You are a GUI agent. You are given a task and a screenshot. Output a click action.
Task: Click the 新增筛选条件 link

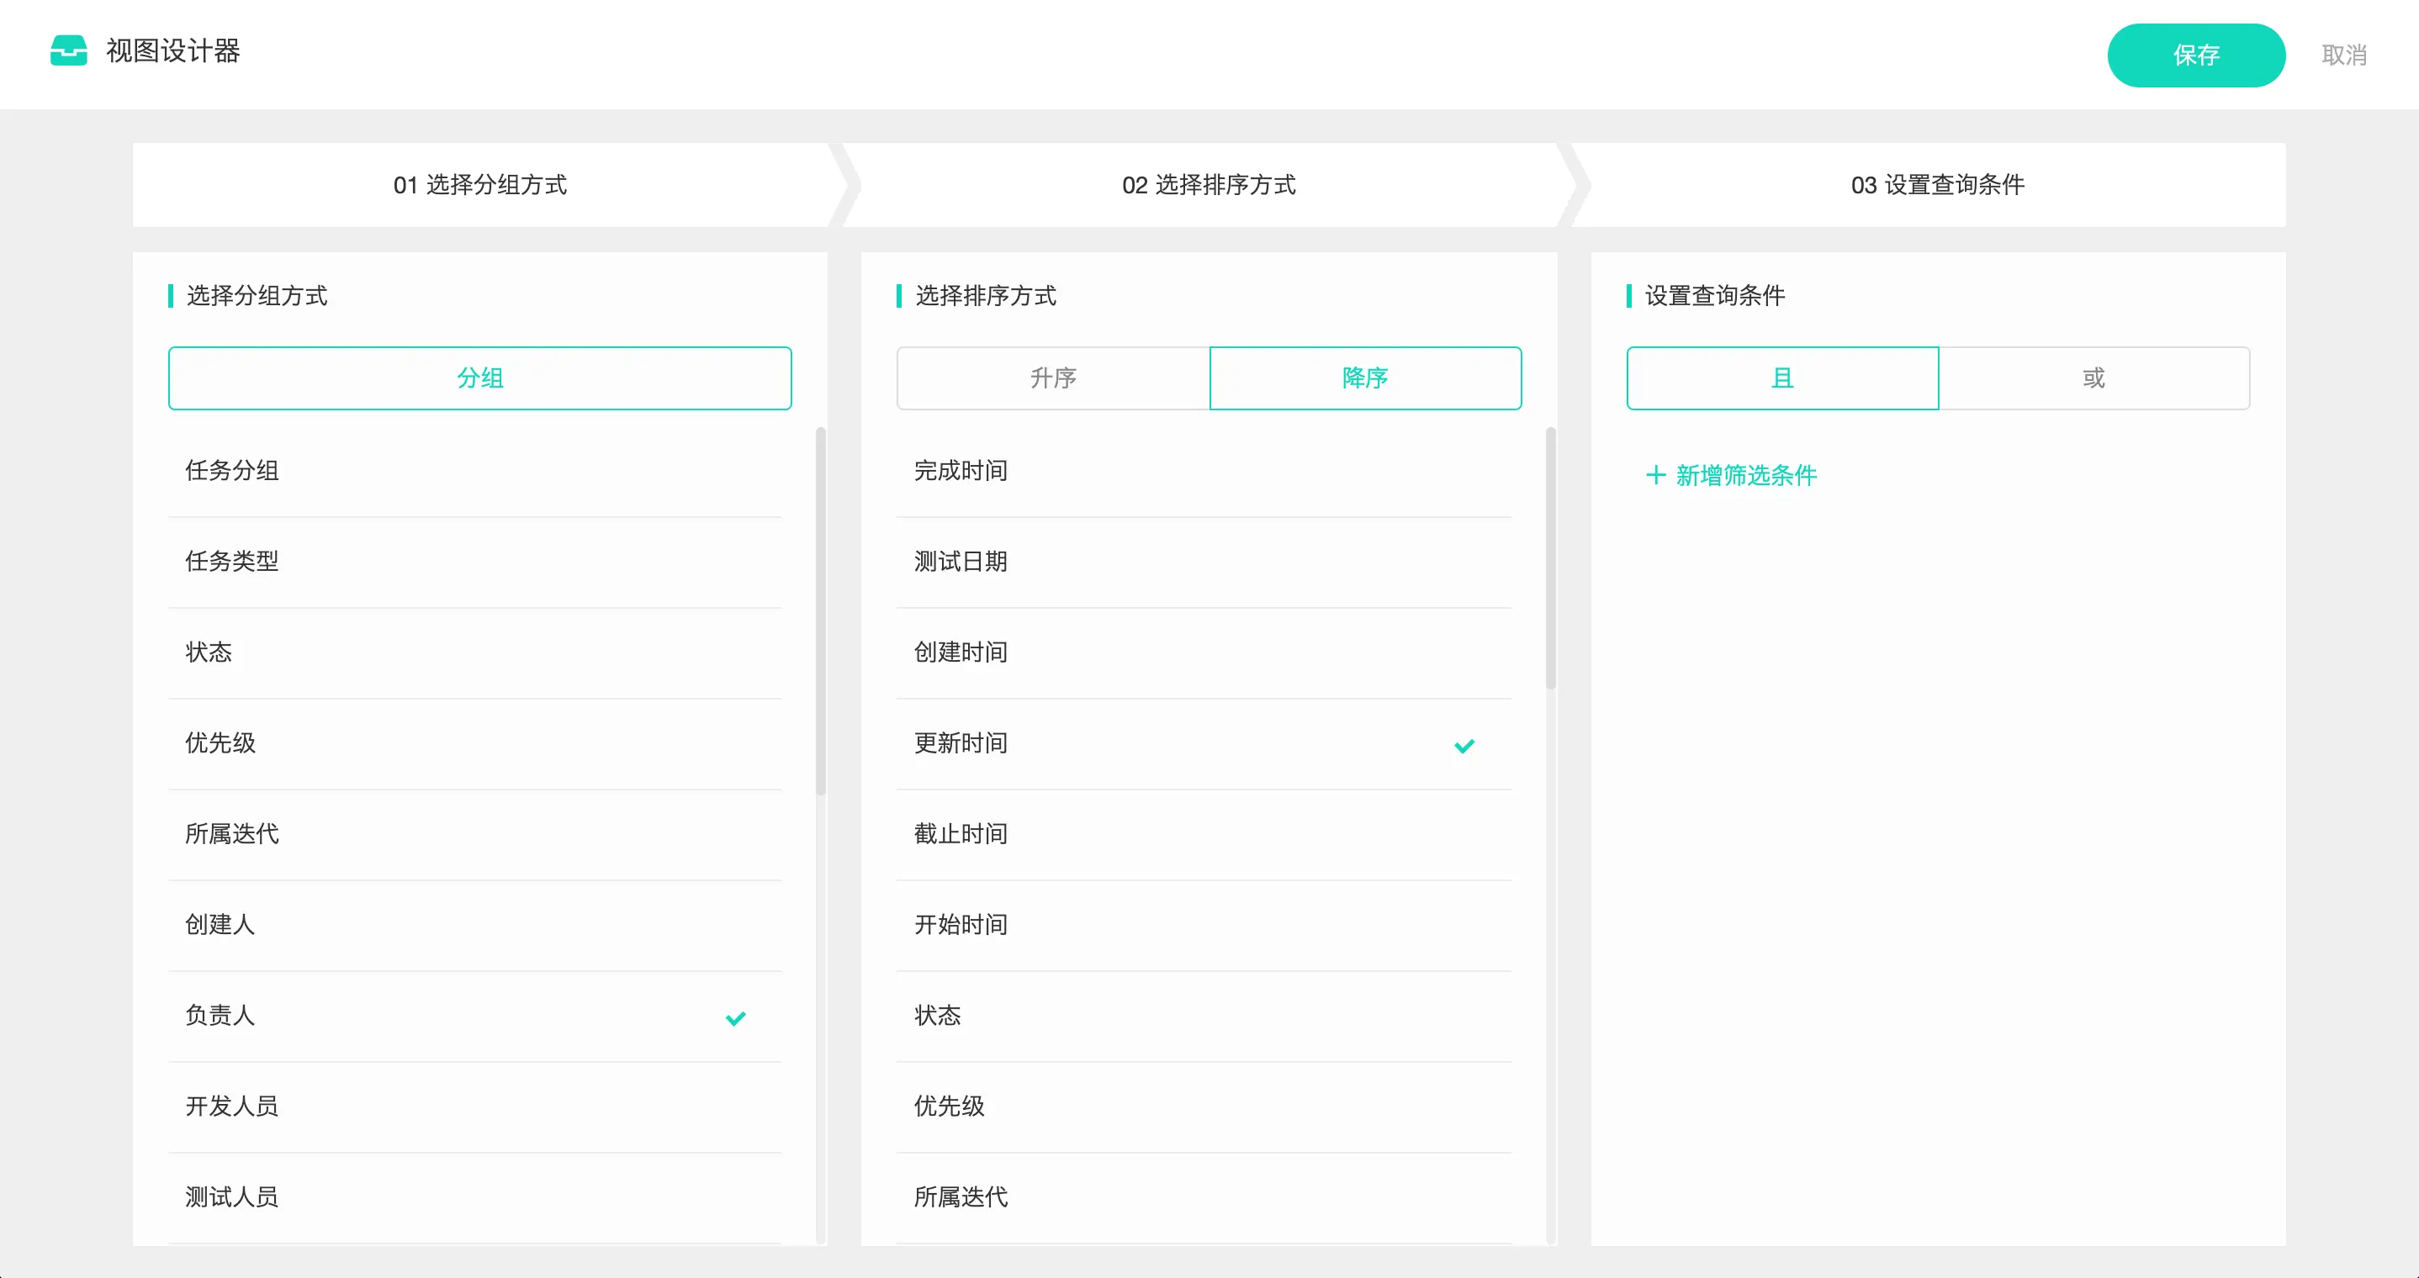[x=1744, y=475]
